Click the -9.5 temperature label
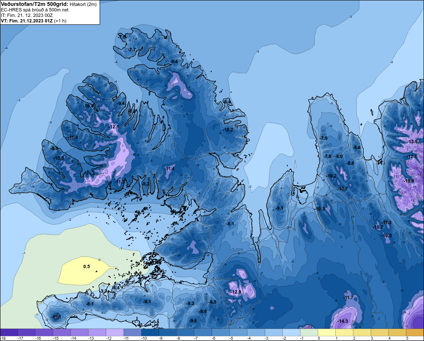The height and width of the screenshot is (341, 424). (x=213, y=302)
